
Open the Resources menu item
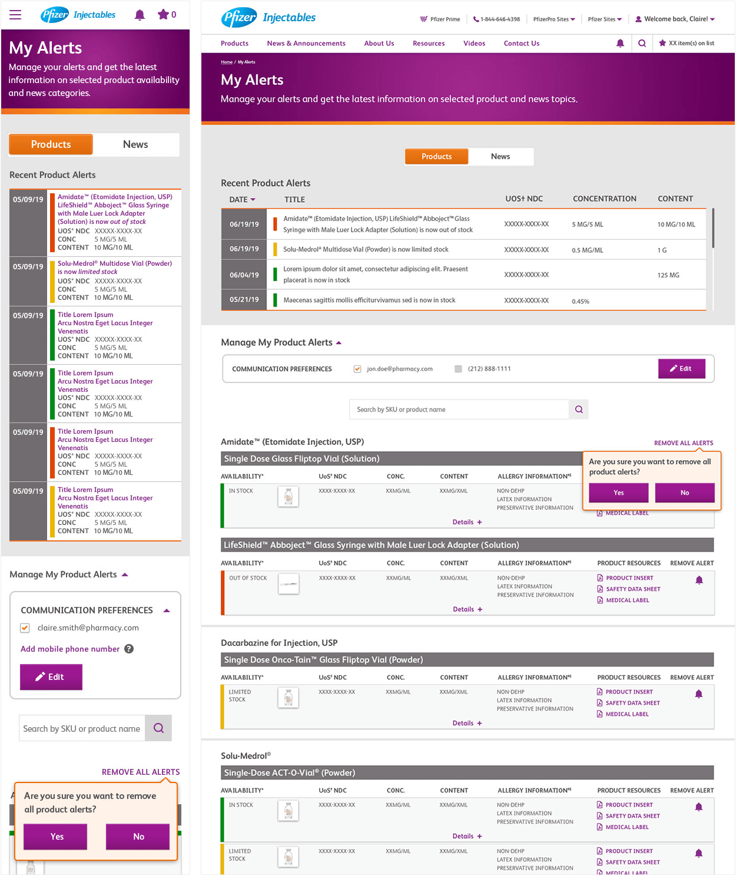429,43
